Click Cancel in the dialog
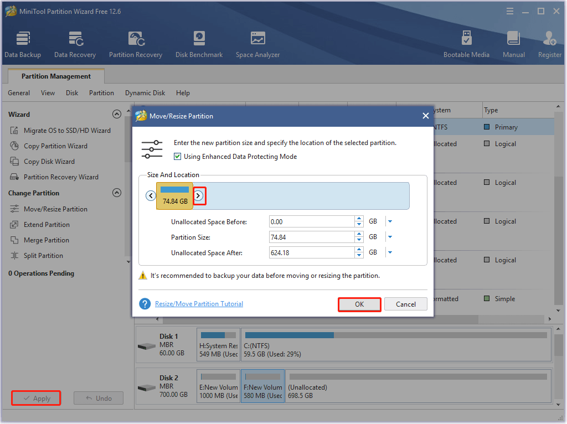The height and width of the screenshot is (424, 567). tap(406, 304)
